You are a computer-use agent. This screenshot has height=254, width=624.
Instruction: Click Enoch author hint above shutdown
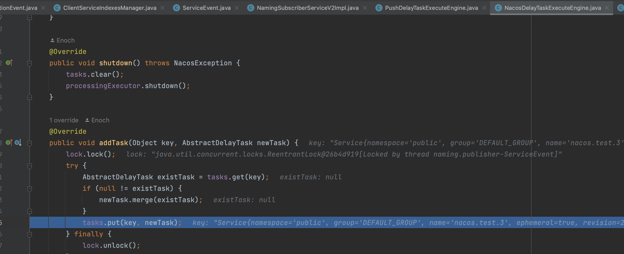pyautogui.click(x=66, y=40)
